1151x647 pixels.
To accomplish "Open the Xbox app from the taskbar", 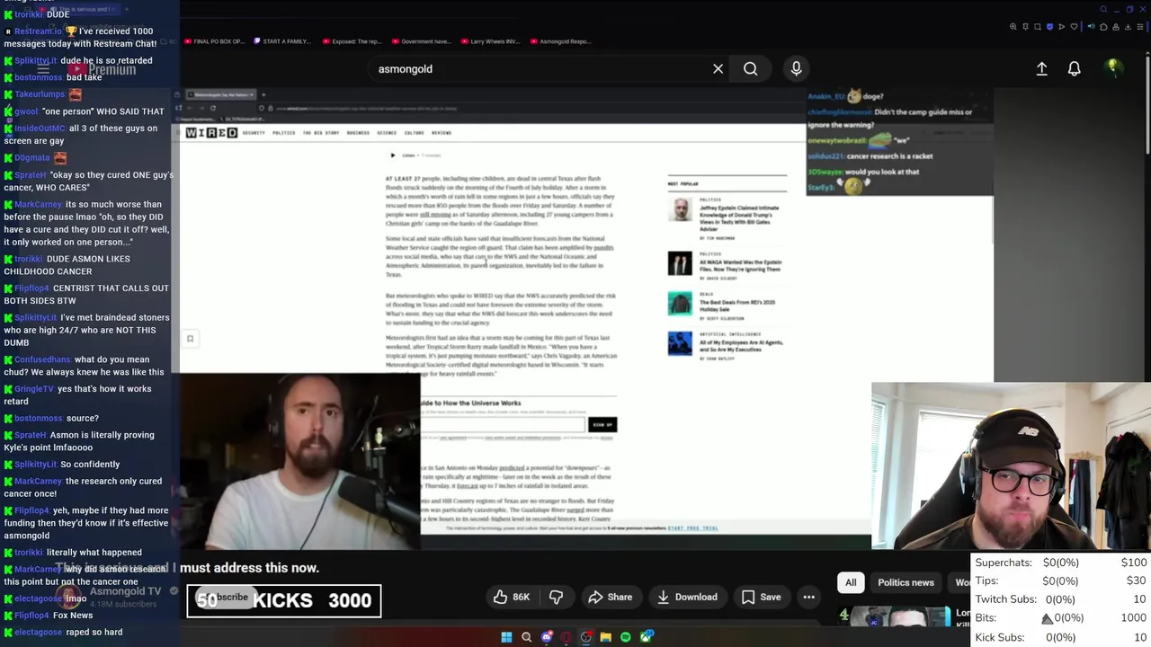I will 646,637.
